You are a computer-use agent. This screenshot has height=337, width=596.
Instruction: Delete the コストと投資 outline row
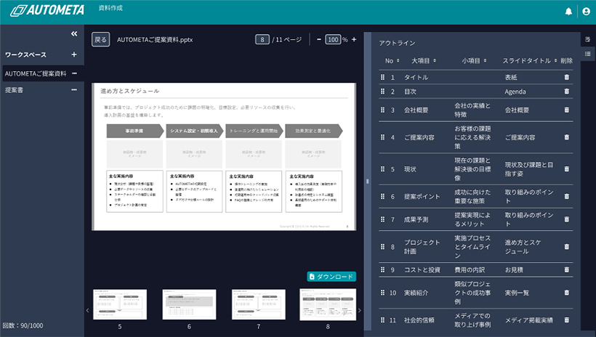567,269
